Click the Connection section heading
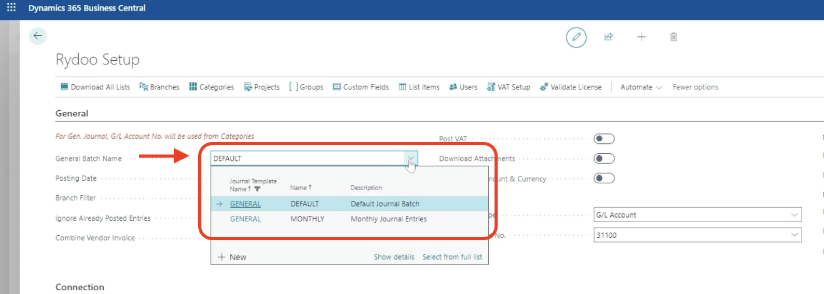This screenshot has width=824, height=294. (80, 287)
